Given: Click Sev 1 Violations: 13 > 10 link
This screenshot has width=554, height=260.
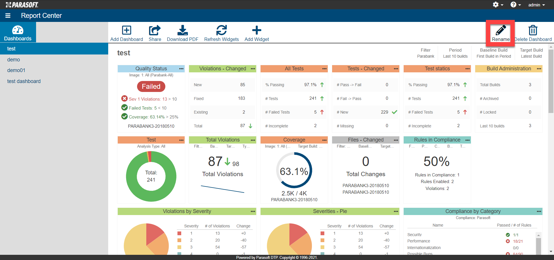Looking at the screenshot, I should (153, 99).
